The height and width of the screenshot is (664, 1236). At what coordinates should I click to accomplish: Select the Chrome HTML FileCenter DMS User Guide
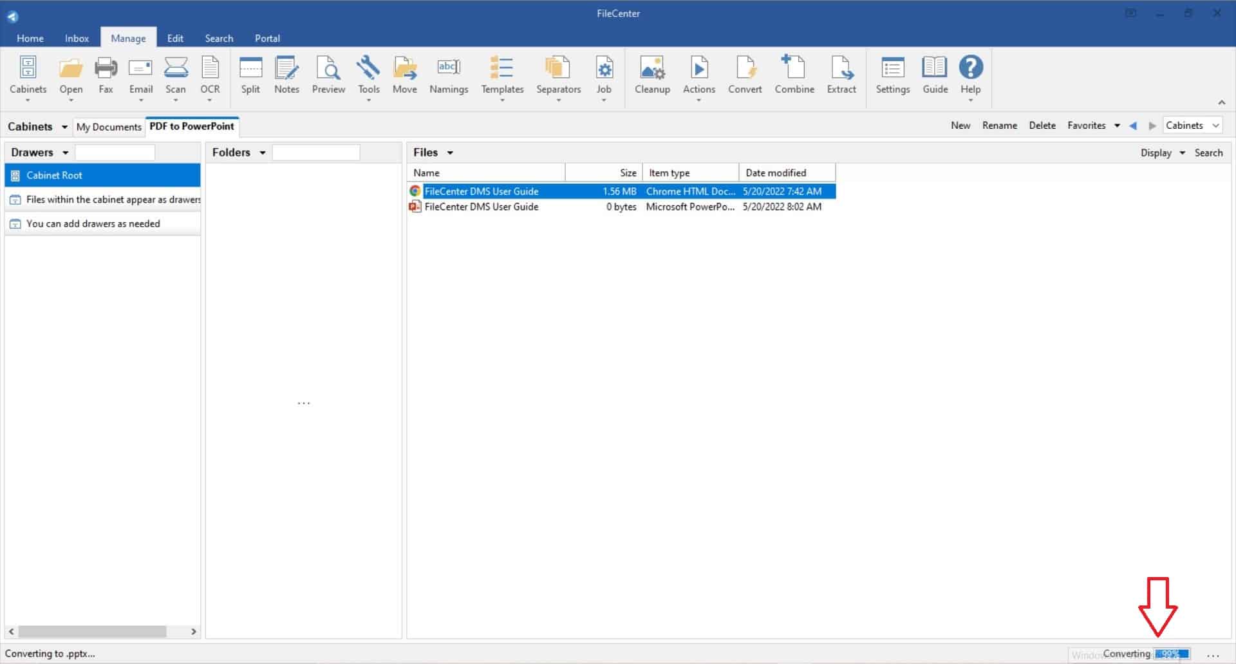622,191
